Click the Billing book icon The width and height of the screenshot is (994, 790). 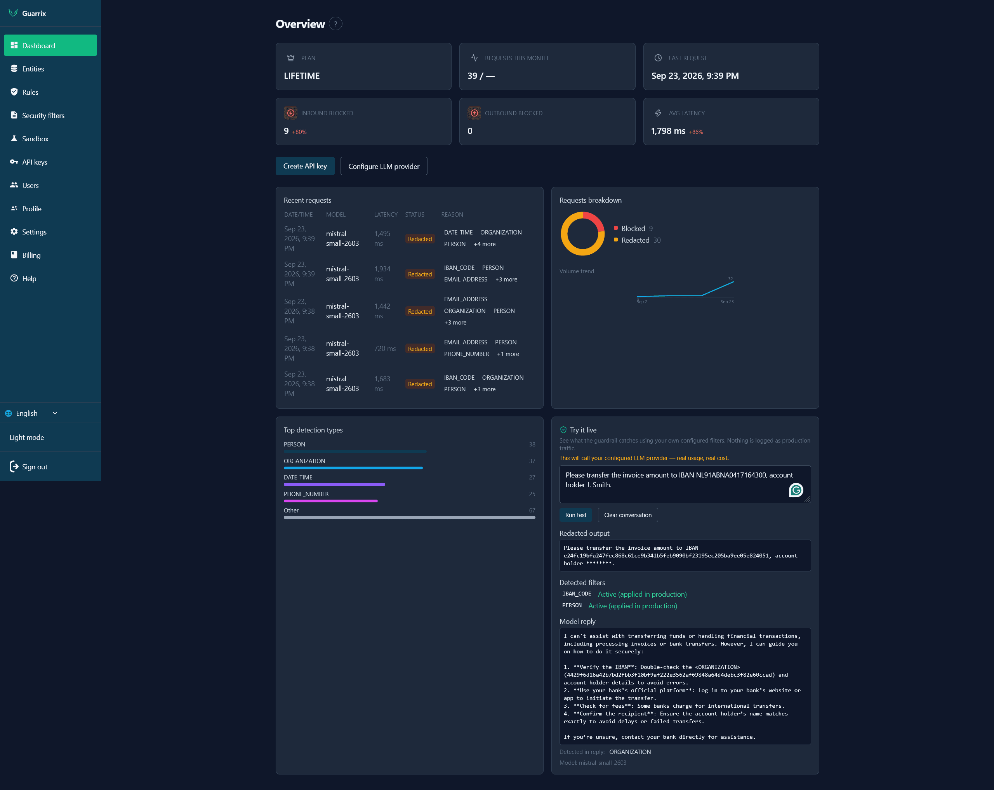point(14,255)
